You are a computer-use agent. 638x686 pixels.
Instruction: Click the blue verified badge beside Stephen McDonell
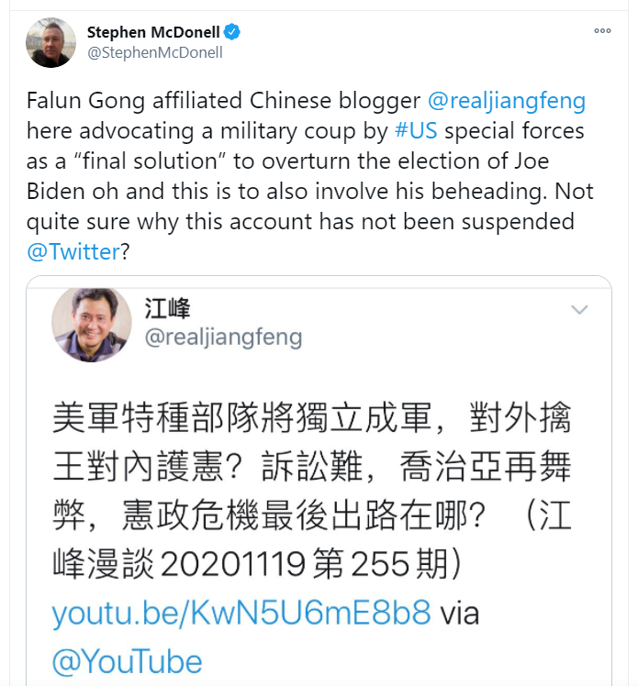coord(231,32)
